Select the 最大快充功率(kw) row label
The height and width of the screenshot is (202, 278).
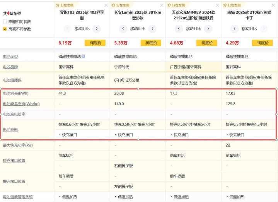(18, 145)
